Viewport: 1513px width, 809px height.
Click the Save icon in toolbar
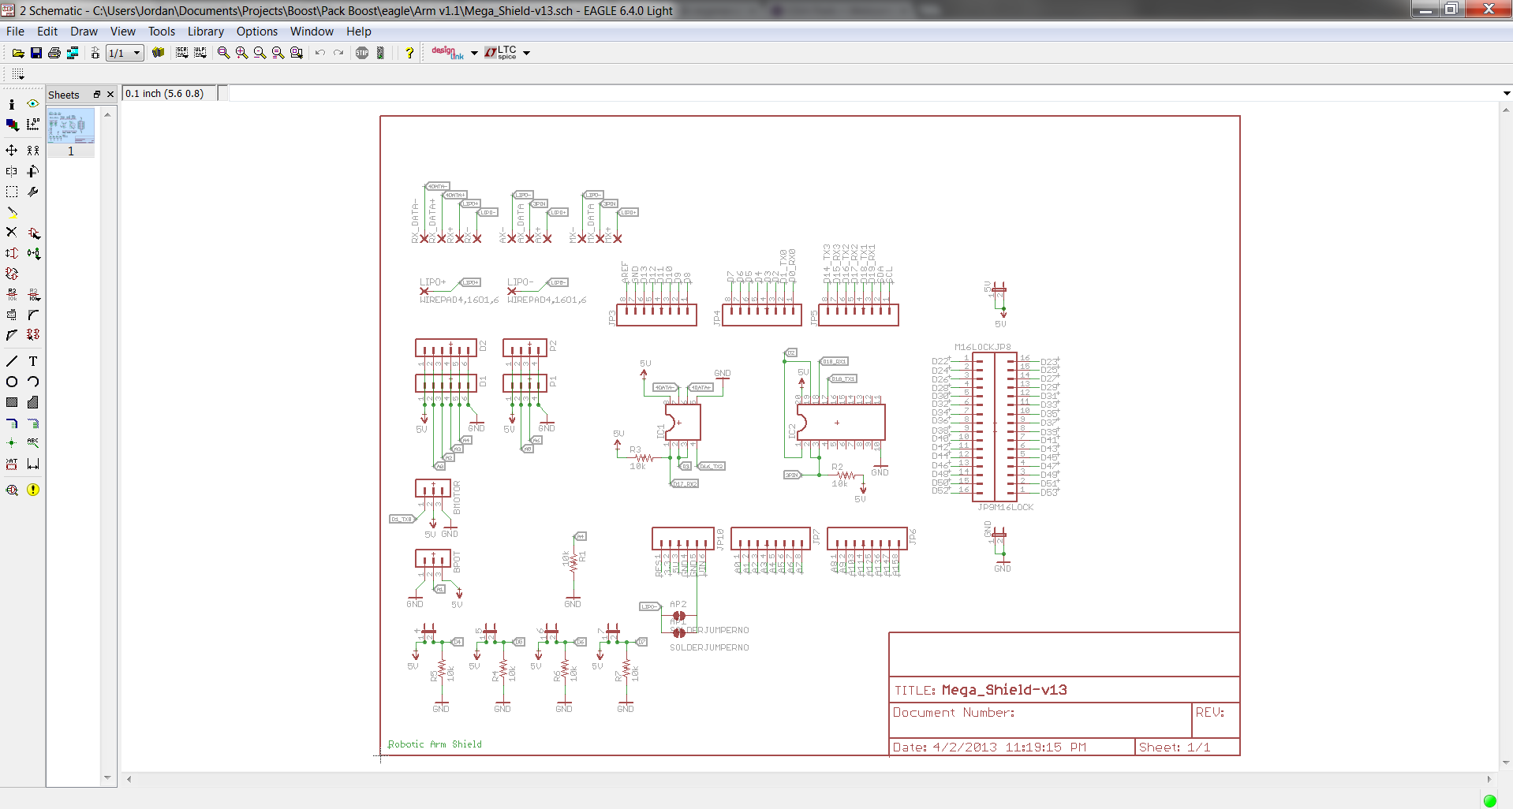coord(36,53)
